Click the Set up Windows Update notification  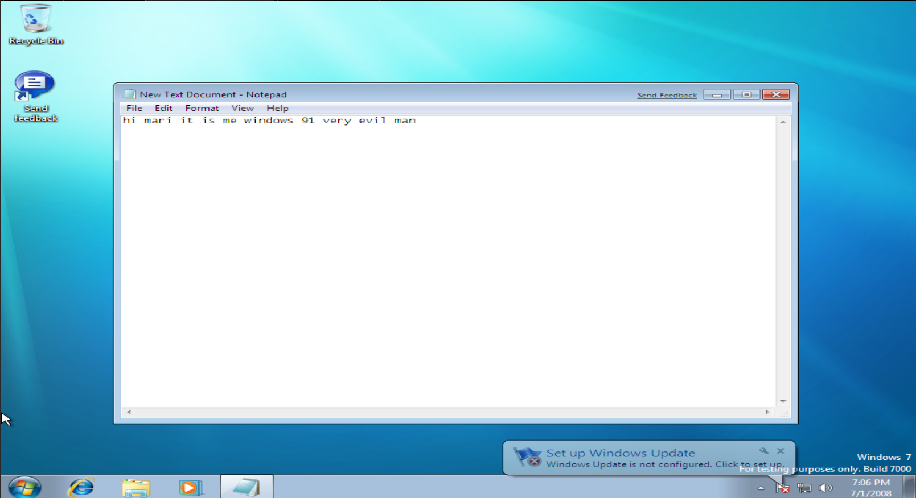pyautogui.click(x=621, y=454)
